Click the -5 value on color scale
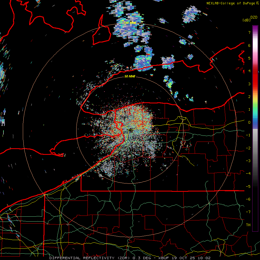Viewport: 260px width, 260px height. (x=248, y=187)
